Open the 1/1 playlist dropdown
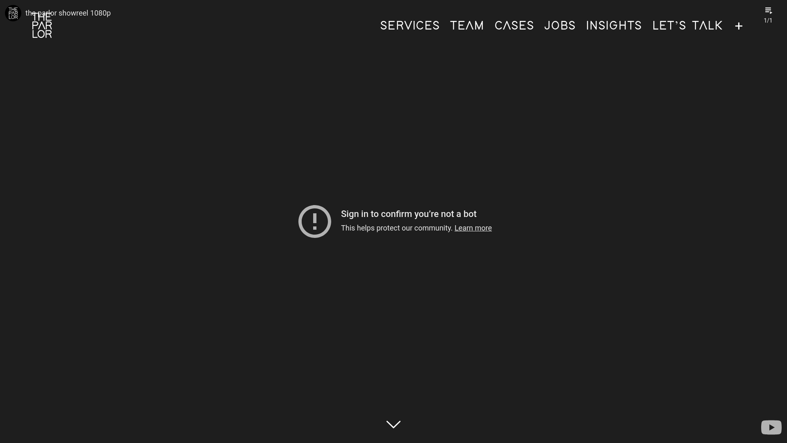Image resolution: width=787 pixels, height=443 pixels. point(768,14)
